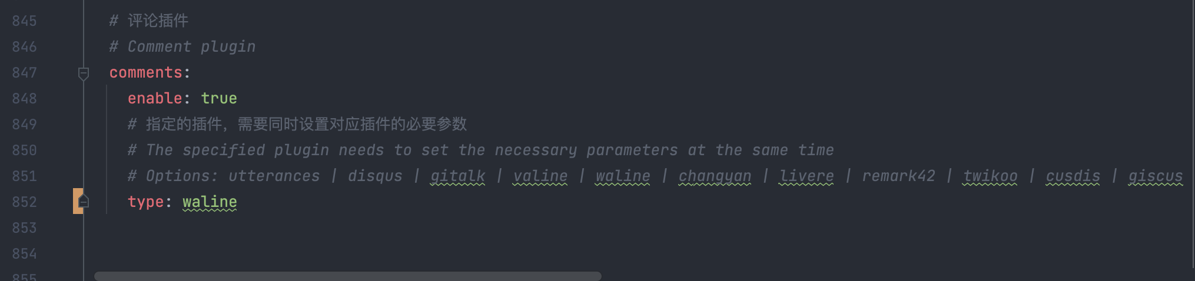This screenshot has height=281, width=1195.
Task: Click the horizontal scrollbar thumb
Action: 347,276
